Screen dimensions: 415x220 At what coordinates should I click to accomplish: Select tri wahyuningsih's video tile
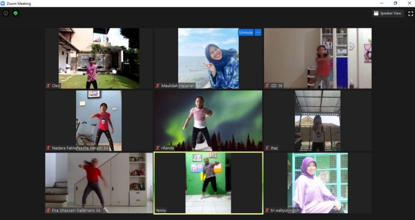click(318, 183)
